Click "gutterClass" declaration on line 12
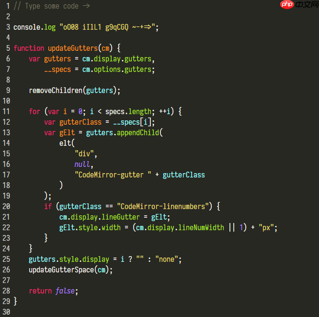This screenshot has height=317, width=319. click(x=80, y=122)
